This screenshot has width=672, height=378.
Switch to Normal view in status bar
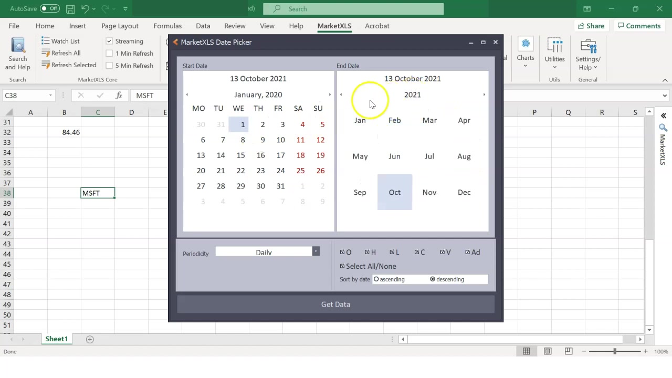pos(526,351)
